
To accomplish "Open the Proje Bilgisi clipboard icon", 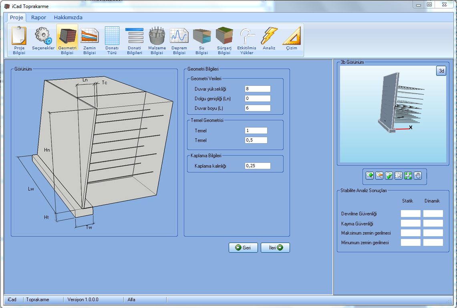I will tap(19, 40).
